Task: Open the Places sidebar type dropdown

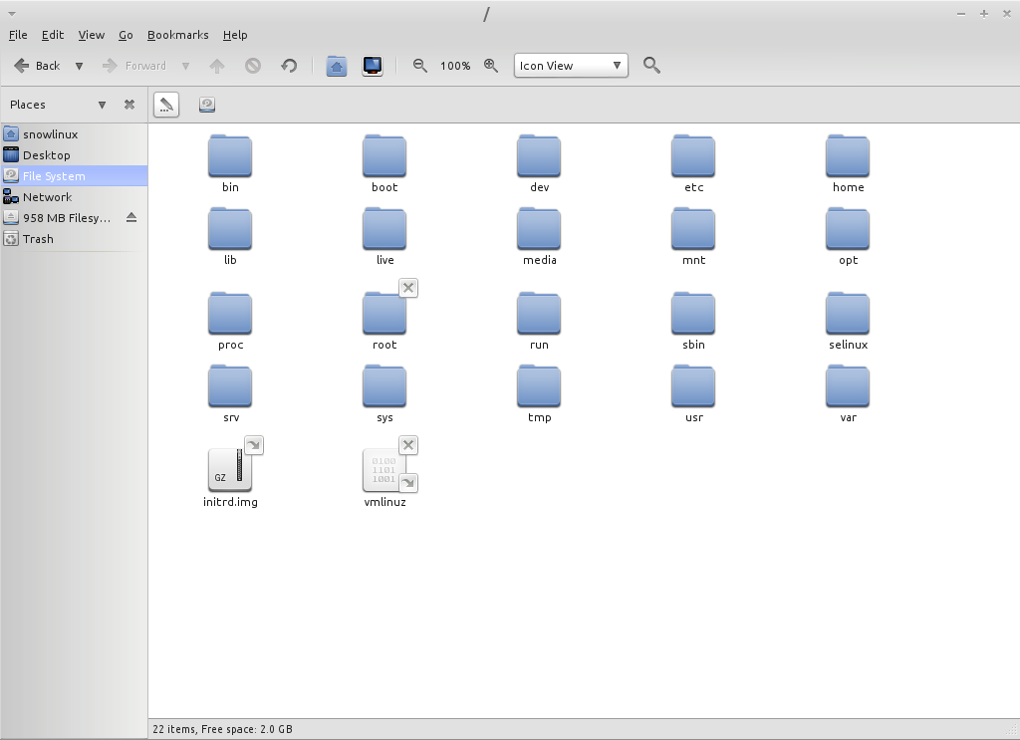Action: pos(103,105)
